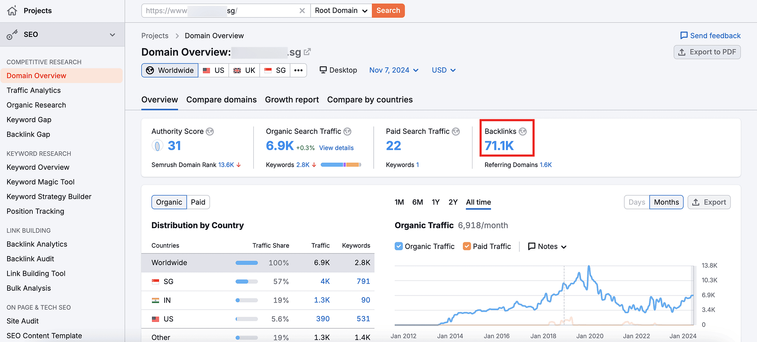Open more countries with the ellipsis button
This screenshot has height=342, width=757.
298,70
